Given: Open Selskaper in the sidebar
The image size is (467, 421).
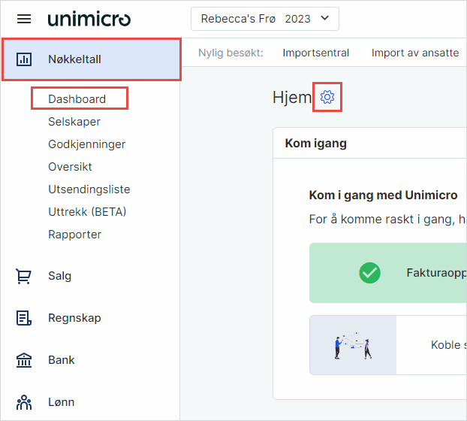Looking at the screenshot, I should 74,122.
